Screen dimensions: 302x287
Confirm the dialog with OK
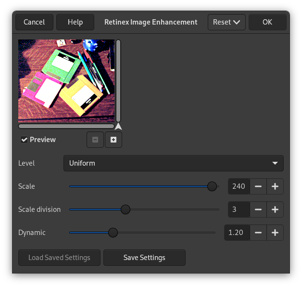(x=267, y=22)
